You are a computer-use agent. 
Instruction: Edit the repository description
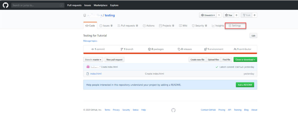point(253,35)
